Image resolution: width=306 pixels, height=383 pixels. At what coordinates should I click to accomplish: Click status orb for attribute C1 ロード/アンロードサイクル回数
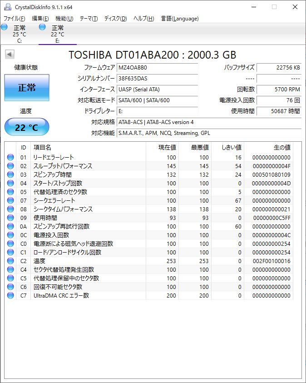click(10, 252)
